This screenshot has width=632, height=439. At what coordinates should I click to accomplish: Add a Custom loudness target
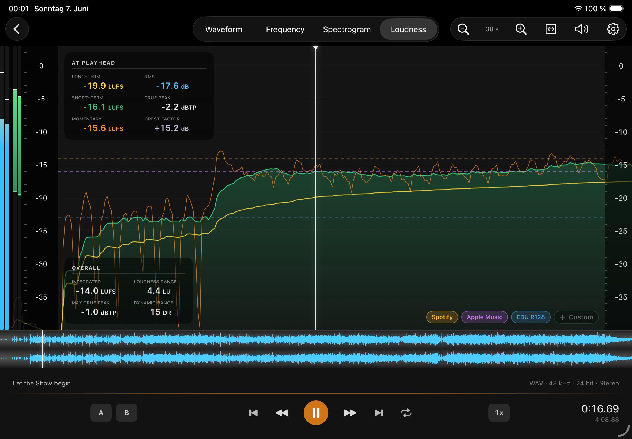coord(576,317)
